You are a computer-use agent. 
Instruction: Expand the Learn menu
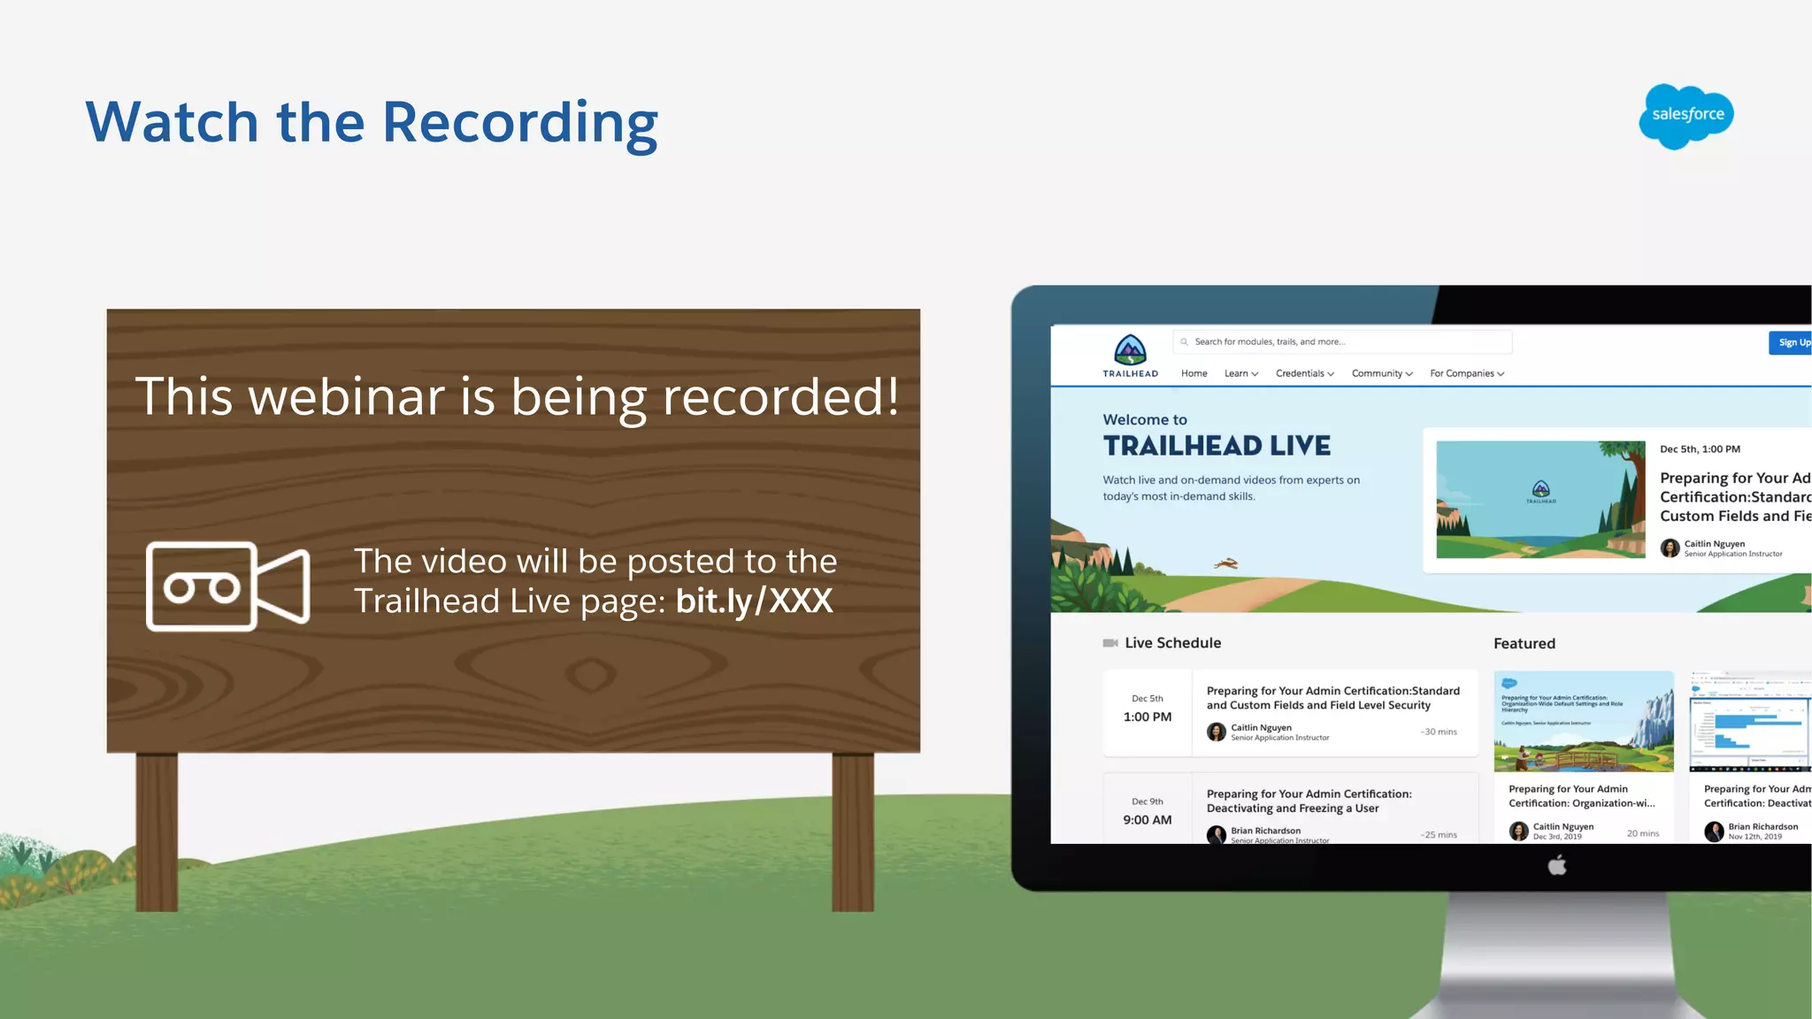pyautogui.click(x=1240, y=373)
